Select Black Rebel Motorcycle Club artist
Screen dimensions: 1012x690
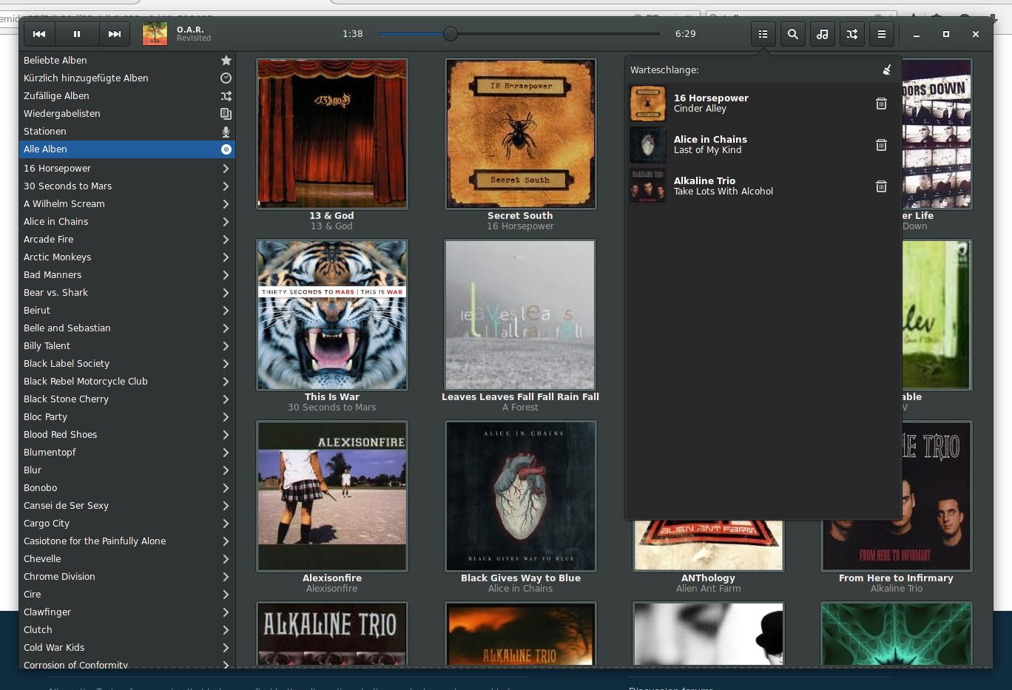pyautogui.click(x=127, y=382)
